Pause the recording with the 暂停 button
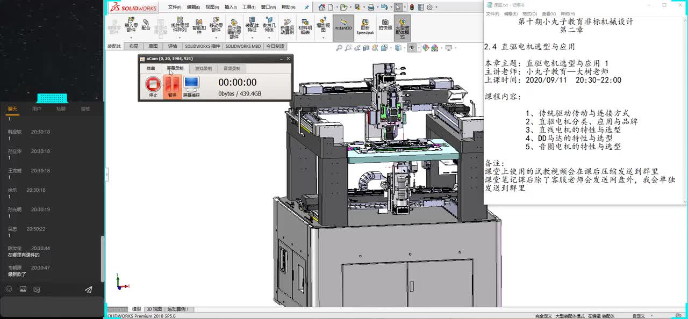Screen dimensions: 688x319 172,86
